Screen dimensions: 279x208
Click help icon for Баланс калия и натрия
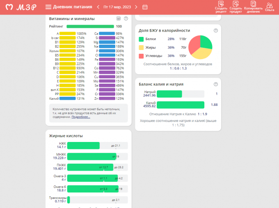(x=215, y=84)
